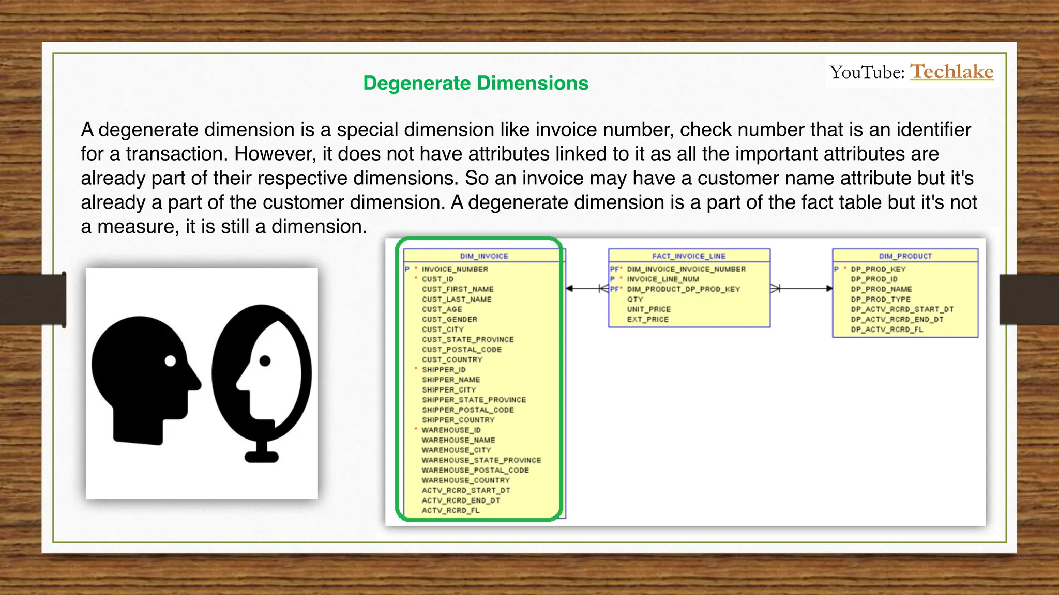Select the ACTV_RCRD_START_DT field in DIM_INVOICE
The height and width of the screenshot is (595, 1059).
[x=466, y=491]
